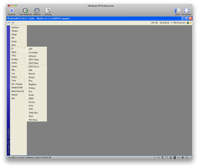Select Web Proxy in the IP submenu
The width and height of the screenshot is (199, 168).
(37, 120)
